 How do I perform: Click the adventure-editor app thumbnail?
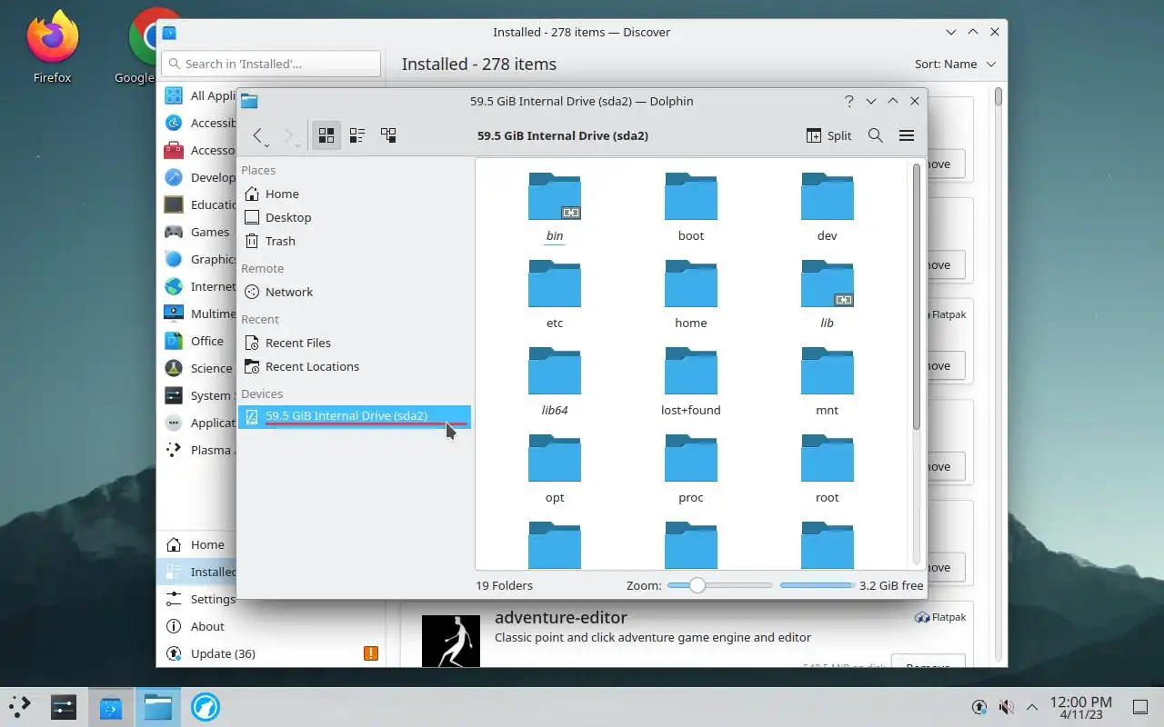pos(451,641)
